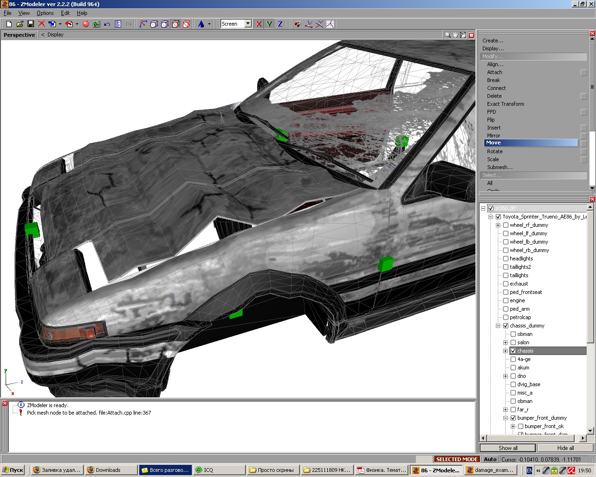596x477 pixels.
Task: Open the Edit menu
Action: coord(65,13)
